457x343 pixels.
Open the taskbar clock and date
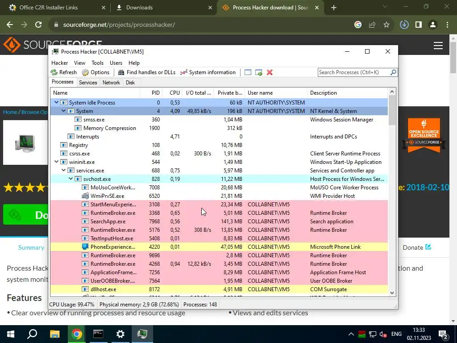click(419, 334)
